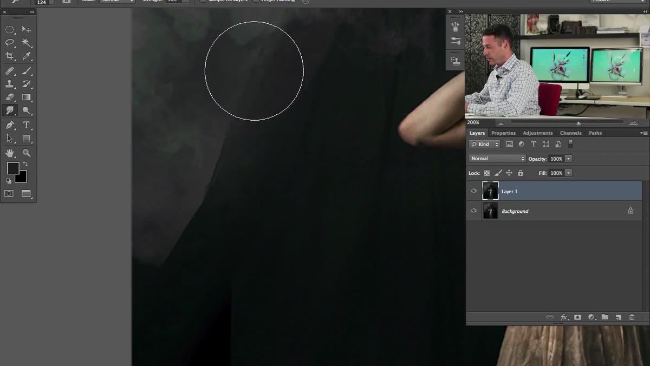
Task: Link layers button at panel bottom
Action: click(x=550, y=317)
